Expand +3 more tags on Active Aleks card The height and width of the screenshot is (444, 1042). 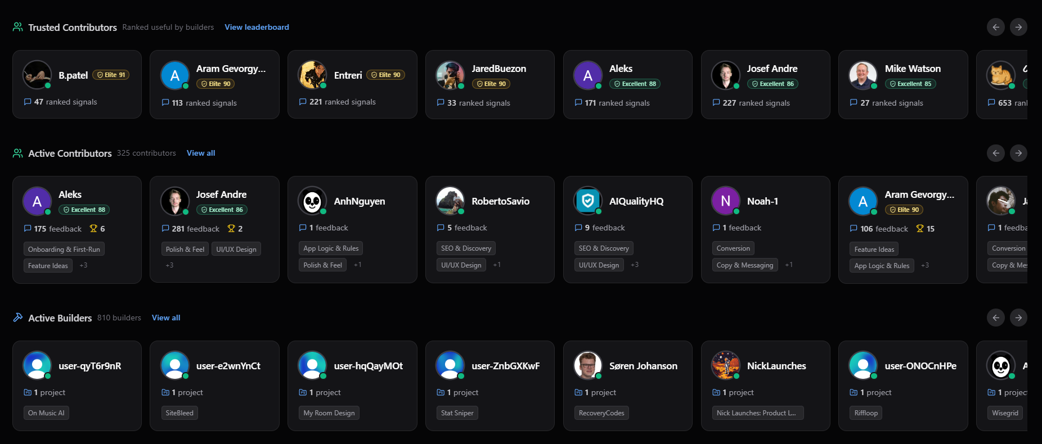83,265
